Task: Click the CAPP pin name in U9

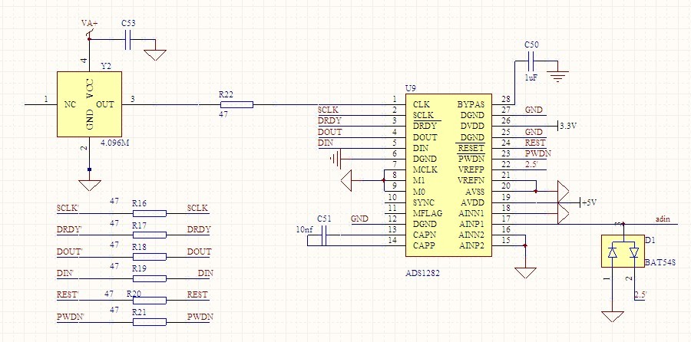Action: coord(424,245)
